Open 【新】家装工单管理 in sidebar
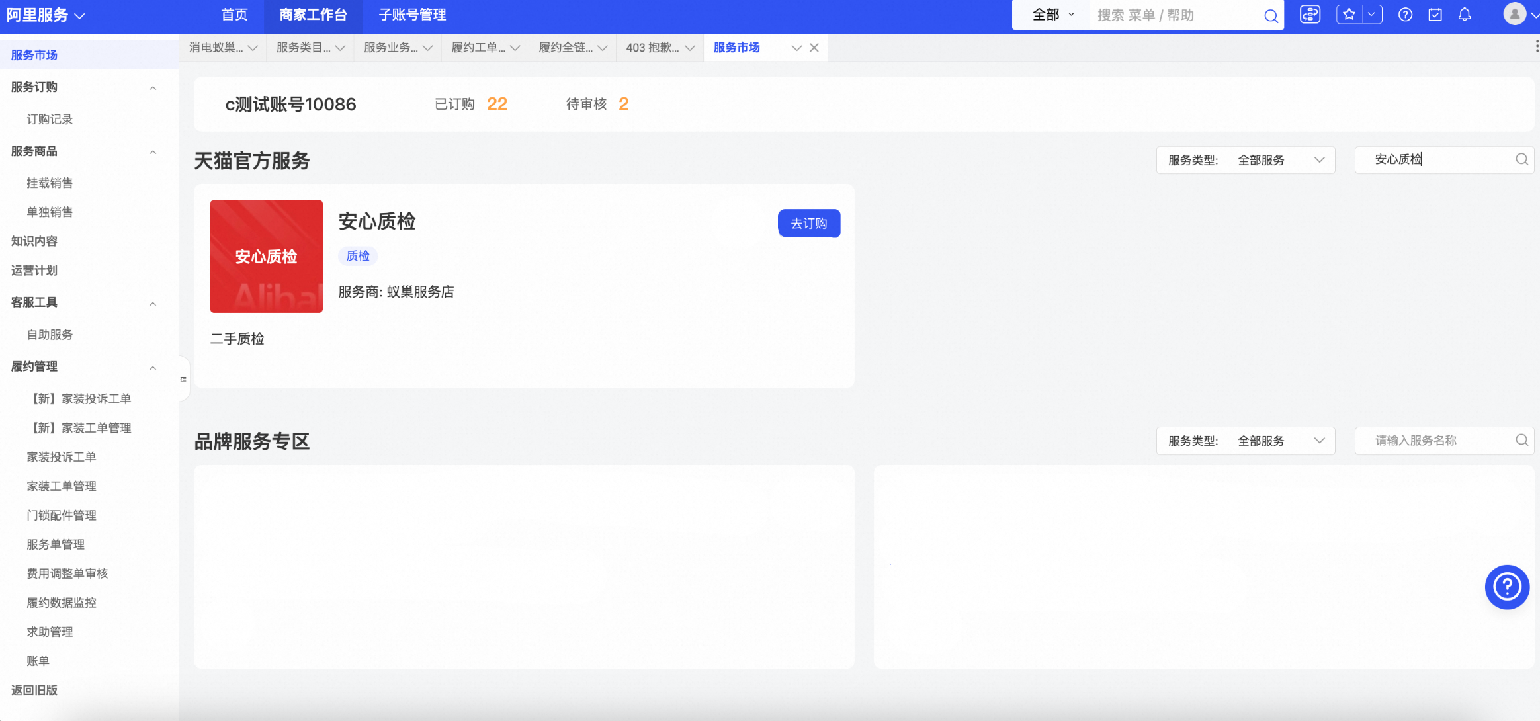The height and width of the screenshot is (721, 1540). [79, 428]
